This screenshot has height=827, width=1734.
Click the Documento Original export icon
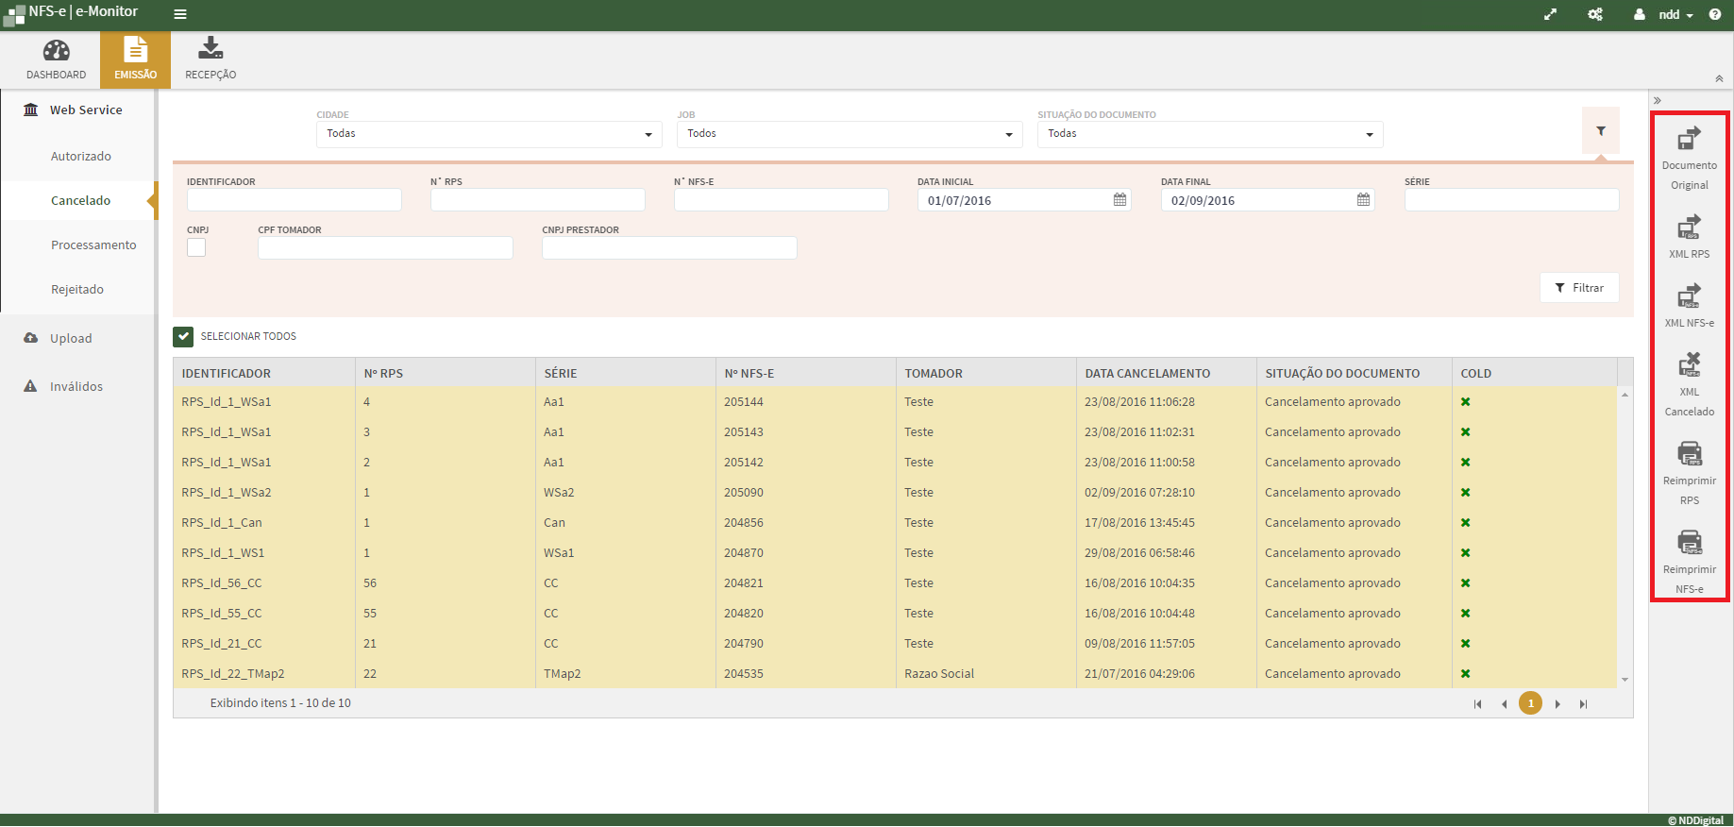[1689, 140]
